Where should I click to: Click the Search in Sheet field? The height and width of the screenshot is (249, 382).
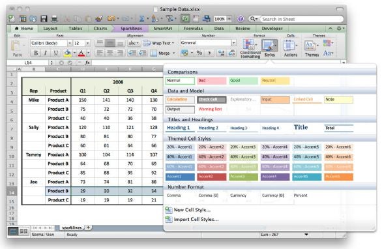(302, 19)
